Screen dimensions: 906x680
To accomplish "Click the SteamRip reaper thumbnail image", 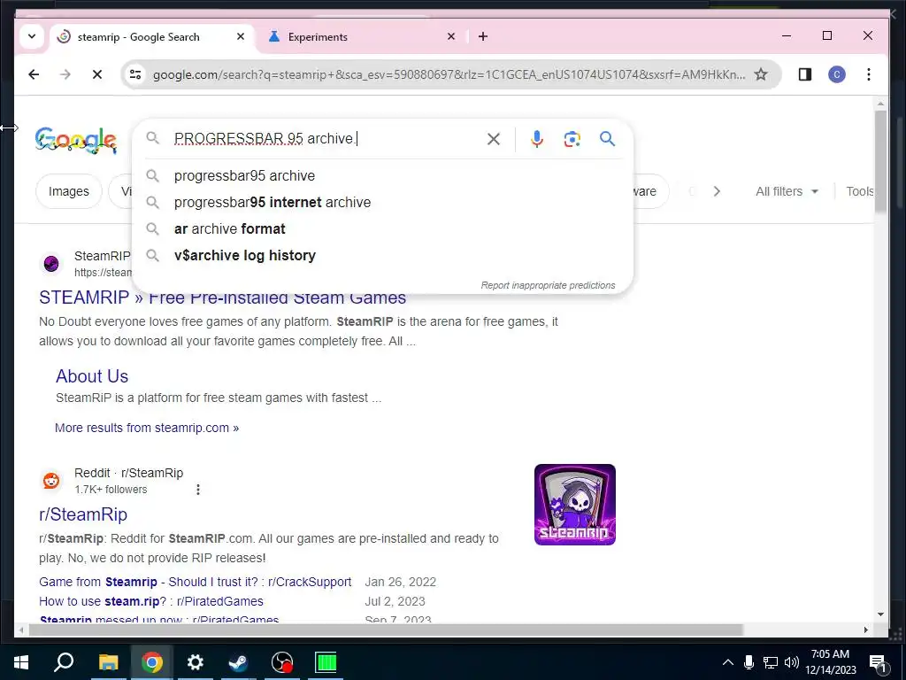I will coord(575,504).
